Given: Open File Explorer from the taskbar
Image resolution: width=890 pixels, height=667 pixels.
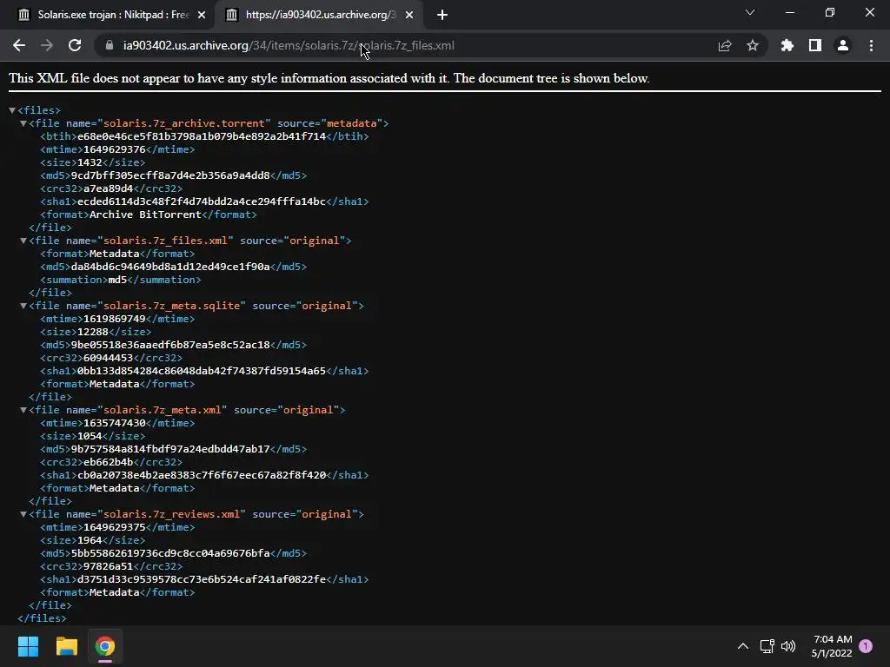Looking at the screenshot, I should click(66, 646).
